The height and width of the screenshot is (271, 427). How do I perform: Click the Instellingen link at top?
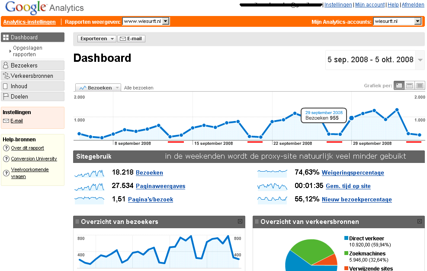(338, 5)
